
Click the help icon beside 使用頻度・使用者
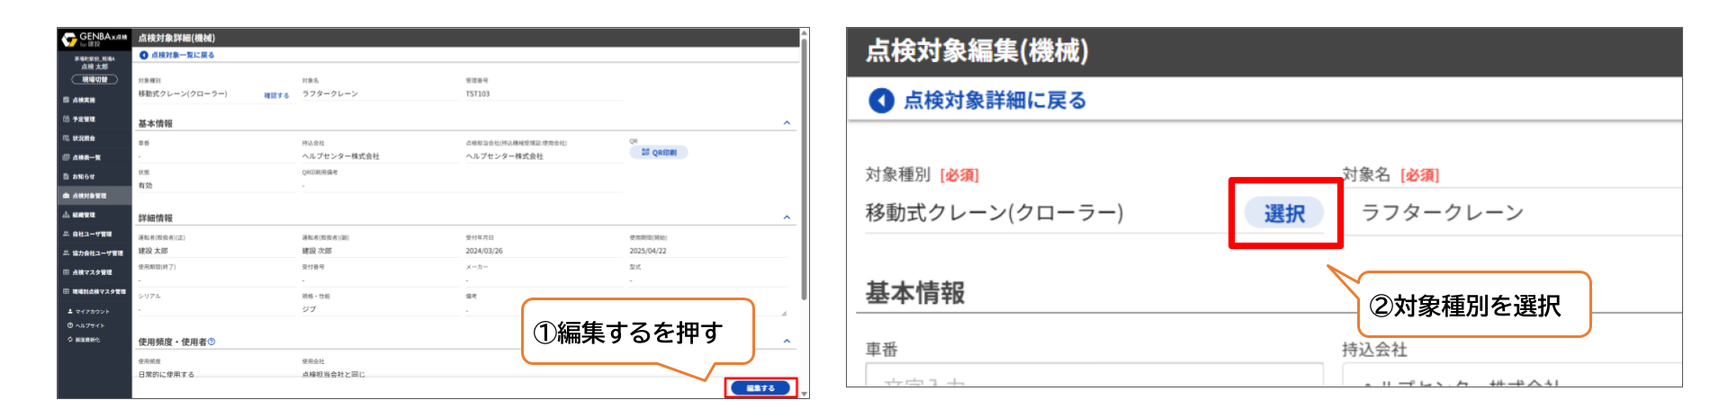coord(211,342)
